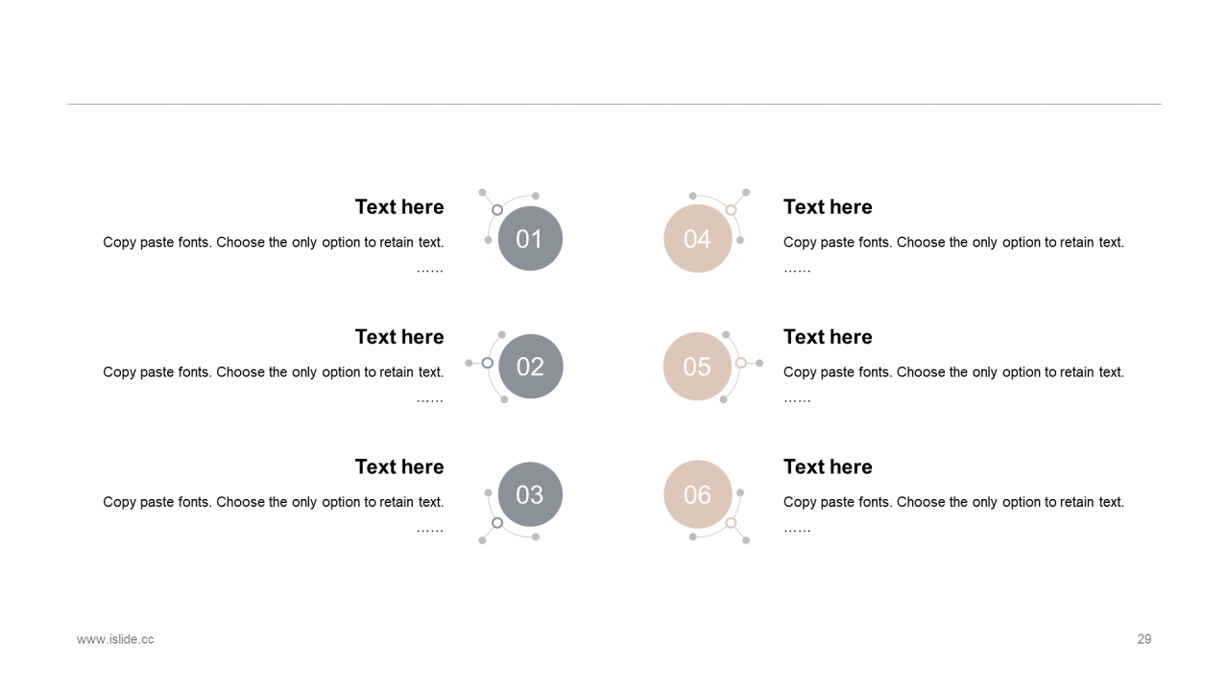This screenshot has width=1229, height=691.
Task: Click the ellipsis text under item 04 description
Action: pyautogui.click(x=797, y=270)
